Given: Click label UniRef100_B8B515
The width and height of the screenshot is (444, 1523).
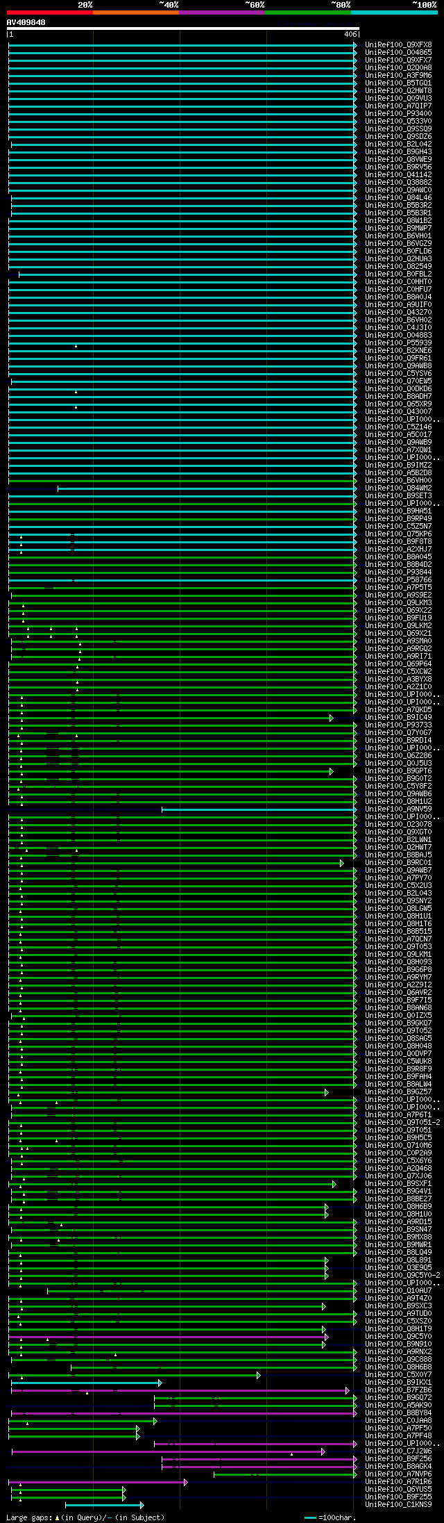Looking at the screenshot, I should point(398,931).
